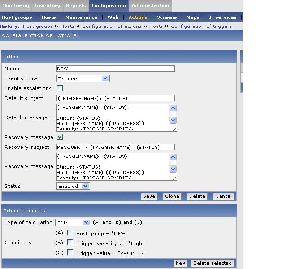The height and width of the screenshot is (269, 287).
Task: Uncheck the Recovery message checkbox
Action: click(60, 137)
